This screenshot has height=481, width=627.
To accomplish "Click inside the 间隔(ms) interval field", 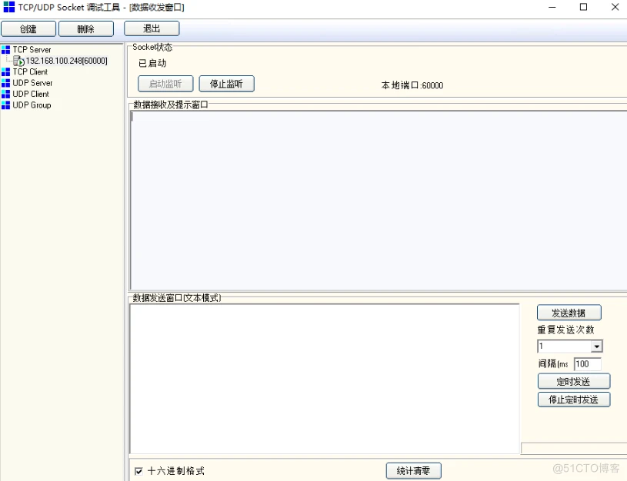I will click(x=589, y=364).
